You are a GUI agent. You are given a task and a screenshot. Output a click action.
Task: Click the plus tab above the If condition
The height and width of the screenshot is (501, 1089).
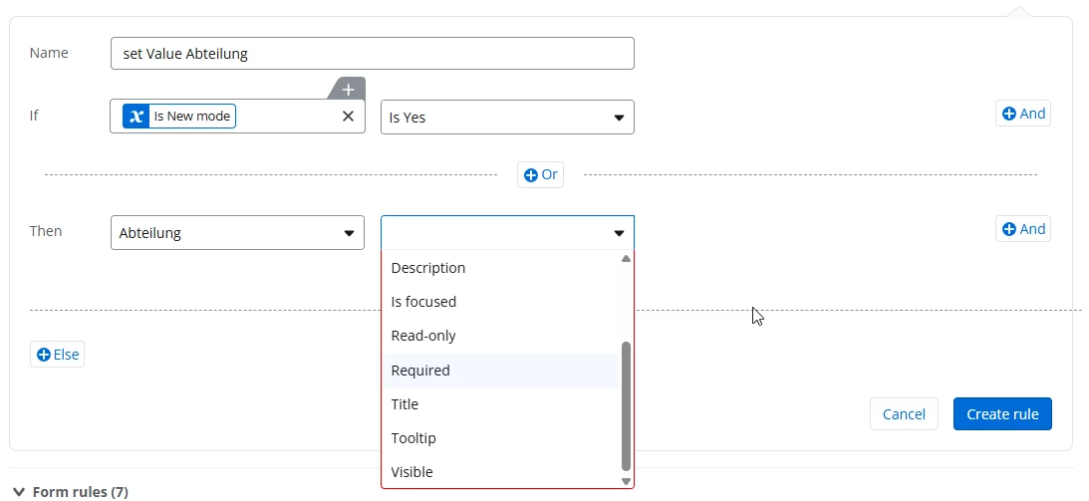click(x=348, y=89)
